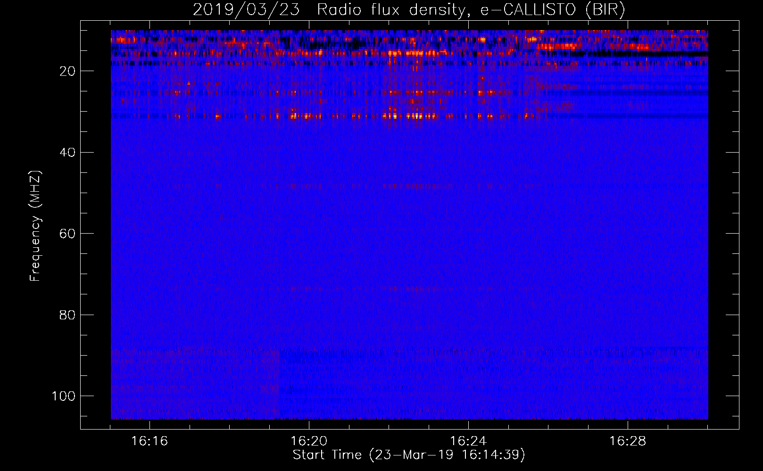The image size is (763, 471).
Task: Click the '16:28' time tick label
Action: coord(628,441)
